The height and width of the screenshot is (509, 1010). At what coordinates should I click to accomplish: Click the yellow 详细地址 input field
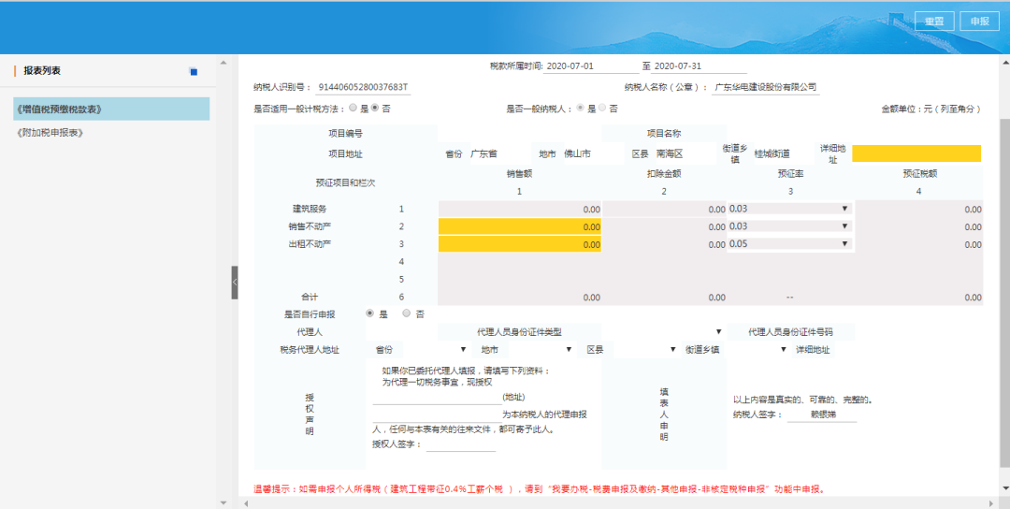pos(916,153)
